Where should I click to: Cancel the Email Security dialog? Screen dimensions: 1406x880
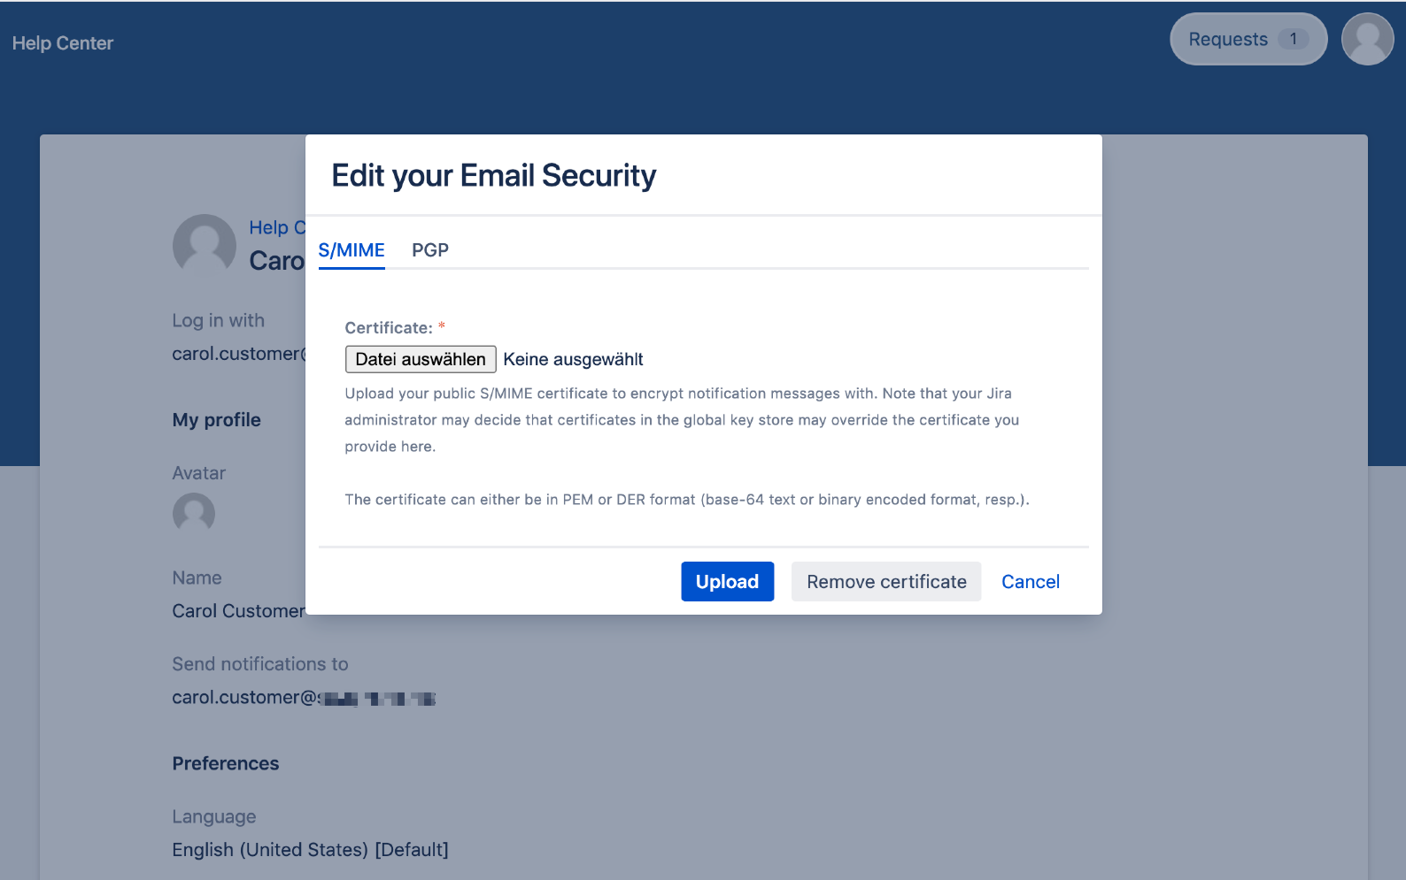(1030, 582)
